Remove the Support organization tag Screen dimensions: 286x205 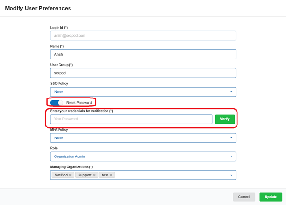point(94,175)
